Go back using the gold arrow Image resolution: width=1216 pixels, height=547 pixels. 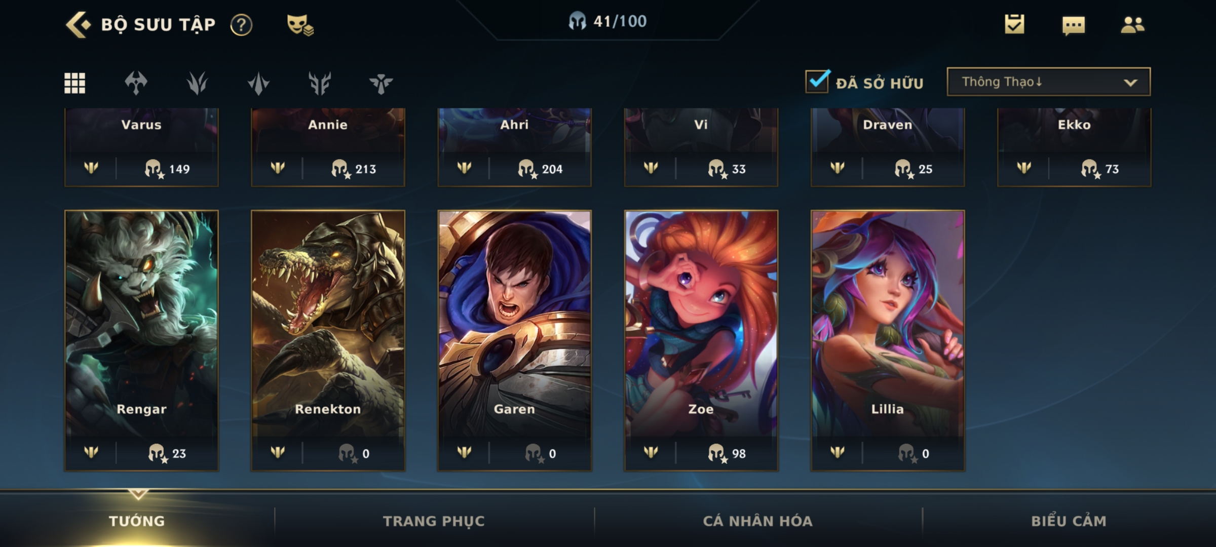tap(78, 25)
